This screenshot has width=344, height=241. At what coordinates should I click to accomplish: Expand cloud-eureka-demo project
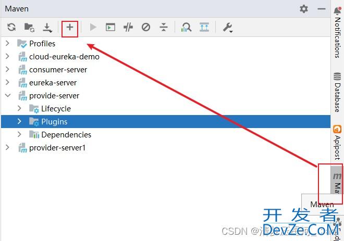pos(7,56)
